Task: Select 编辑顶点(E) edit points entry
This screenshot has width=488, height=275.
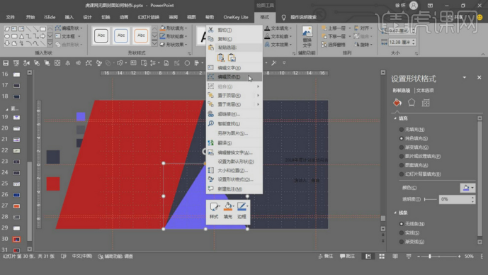Action: click(234, 77)
